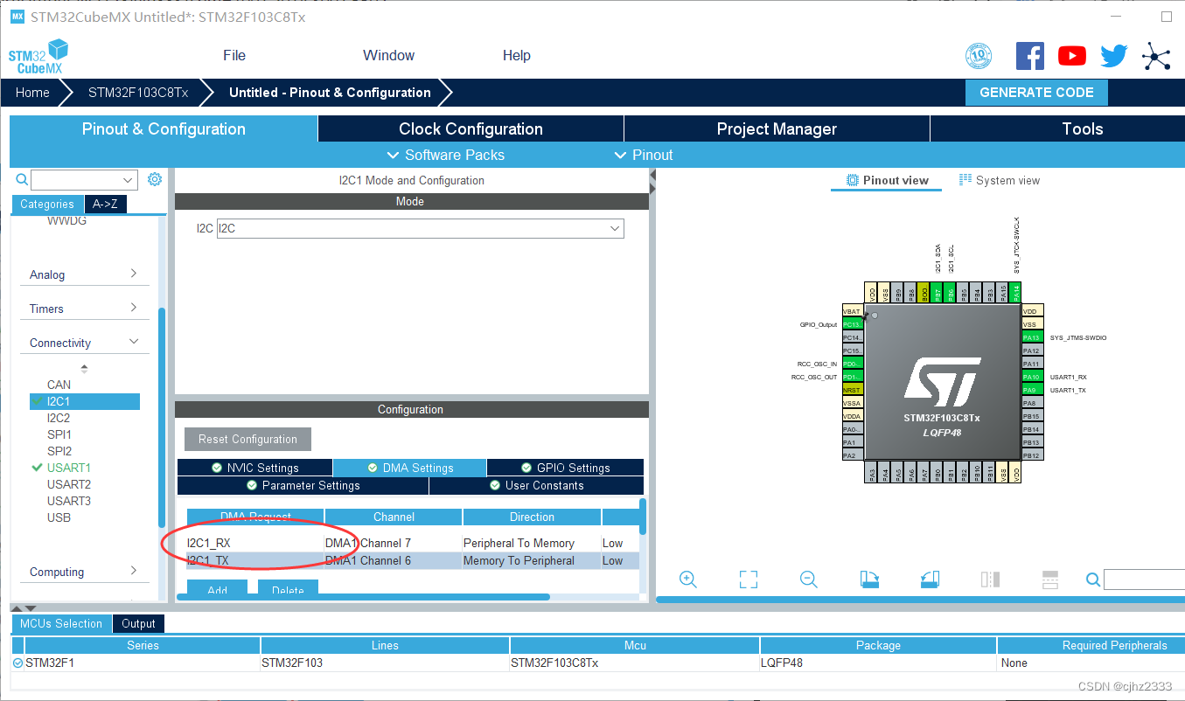Viewport: 1185px width, 701px height.
Task: Click the 10-year anniversary badge icon
Action: point(979,56)
